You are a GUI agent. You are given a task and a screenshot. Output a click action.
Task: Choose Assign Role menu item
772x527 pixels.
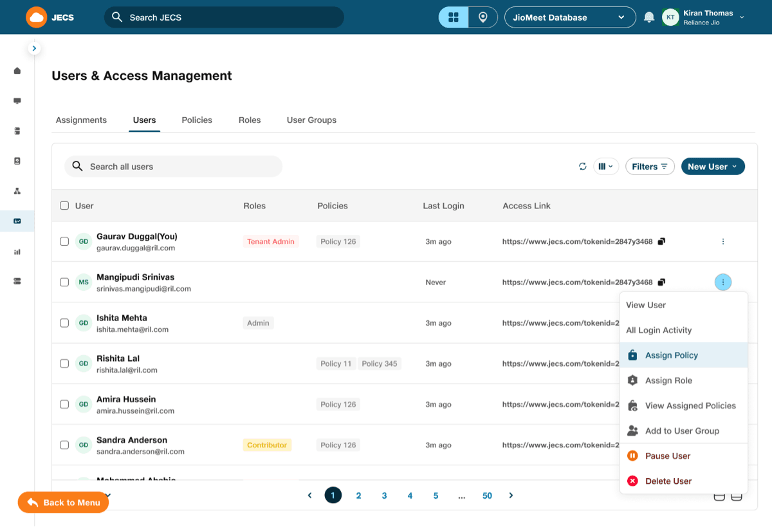click(683, 380)
